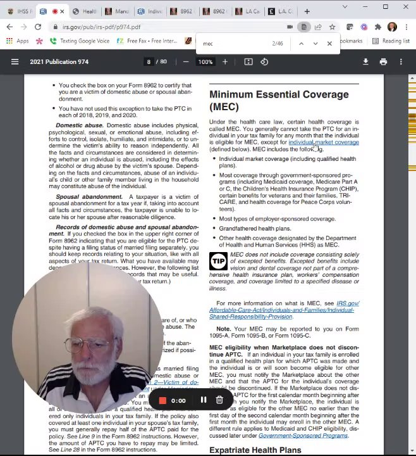Open Texting Google Voice bookmark
Screen dimensions: 416x456
80,41
